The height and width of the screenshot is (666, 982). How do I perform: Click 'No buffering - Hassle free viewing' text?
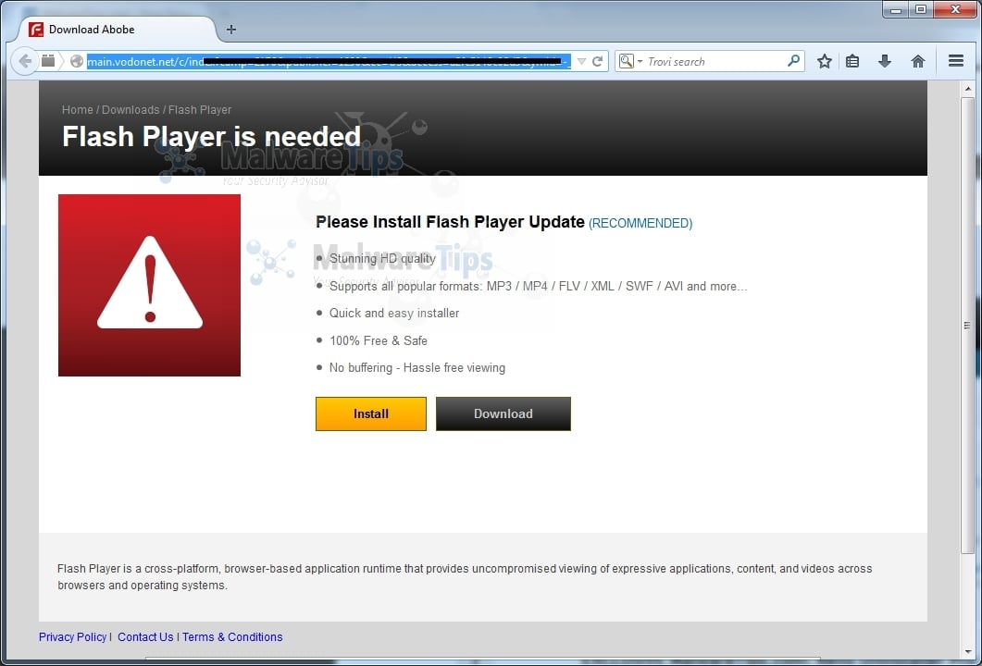click(417, 368)
